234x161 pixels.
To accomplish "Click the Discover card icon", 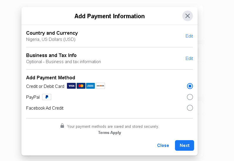I will pyautogui.click(x=100, y=86).
